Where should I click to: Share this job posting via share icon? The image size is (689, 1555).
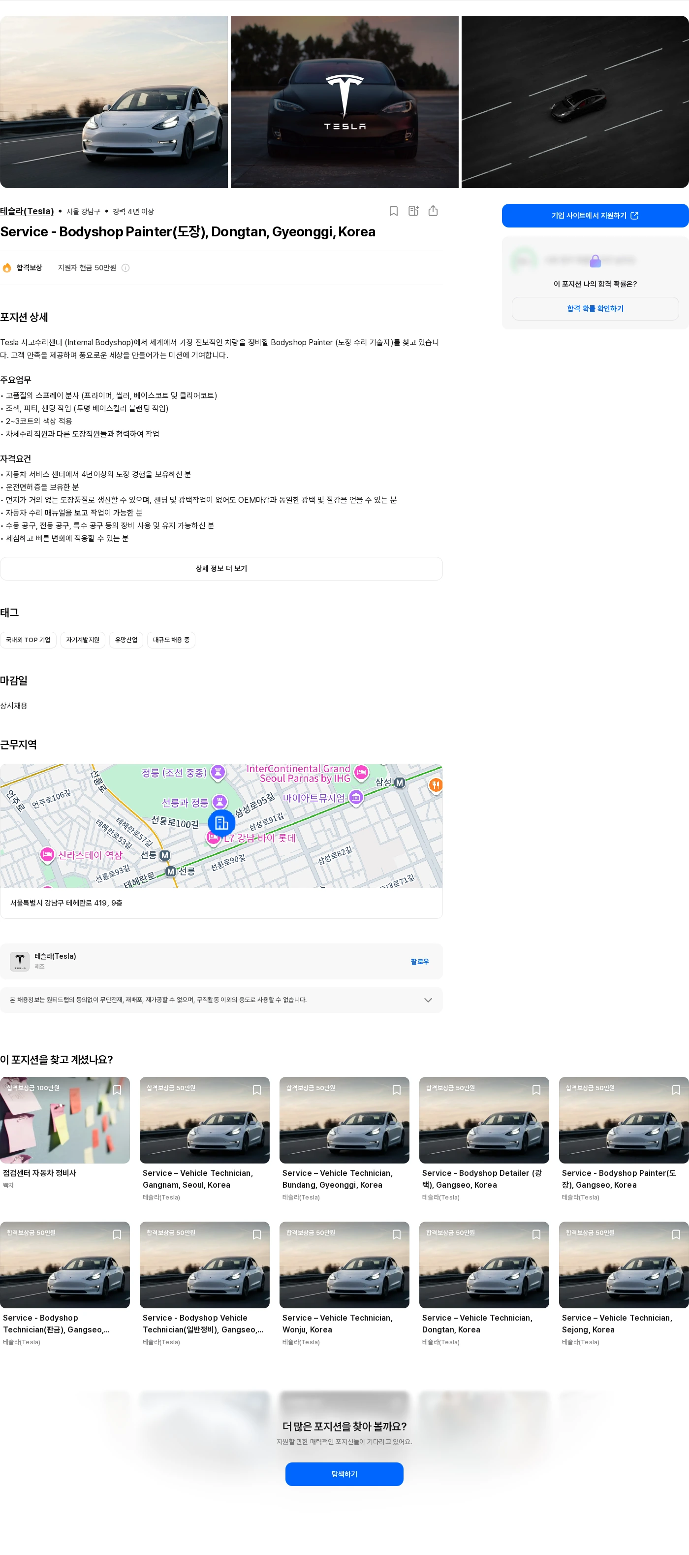[433, 211]
